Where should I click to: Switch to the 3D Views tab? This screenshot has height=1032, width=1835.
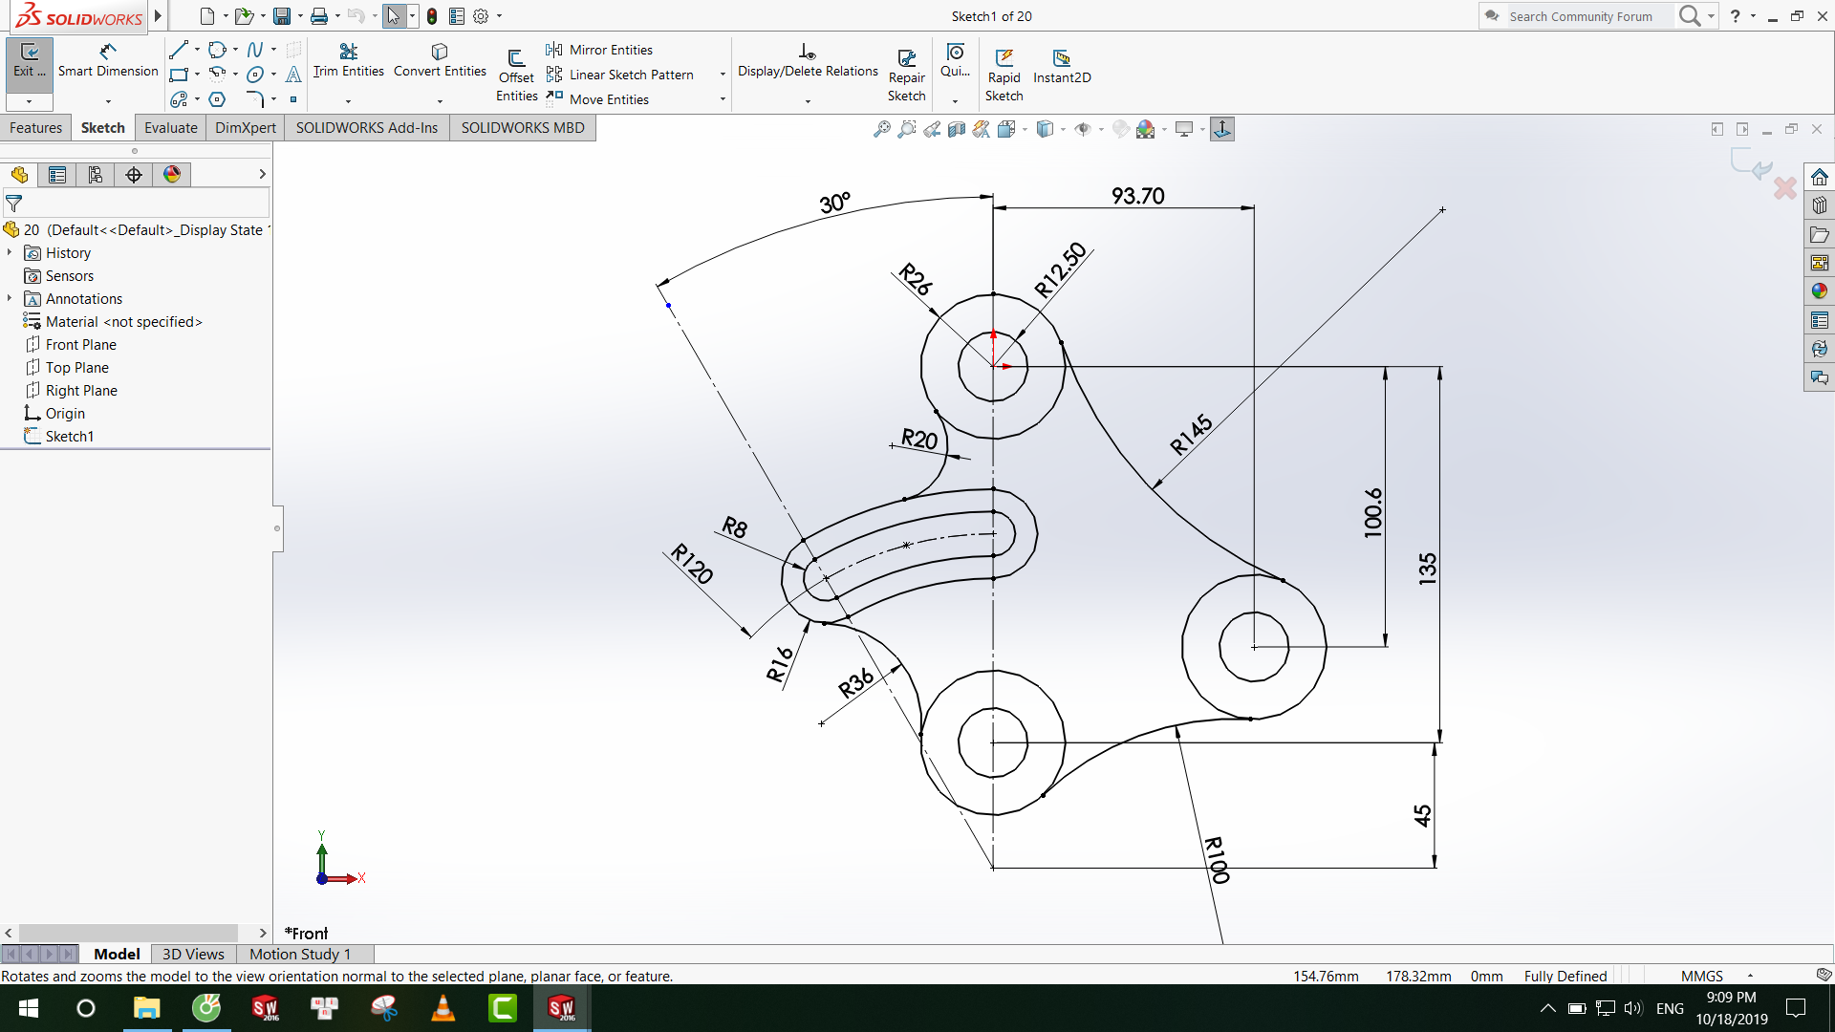[x=193, y=954]
